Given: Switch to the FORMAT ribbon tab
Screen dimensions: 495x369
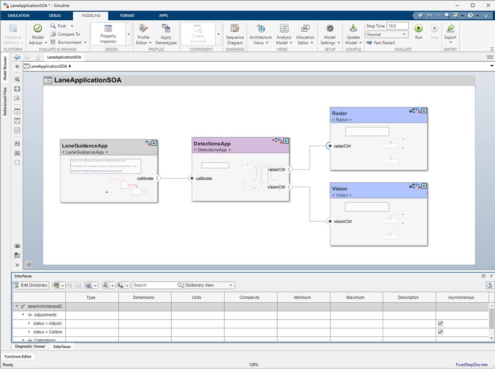Looking at the screenshot, I should pyautogui.click(x=127, y=15).
